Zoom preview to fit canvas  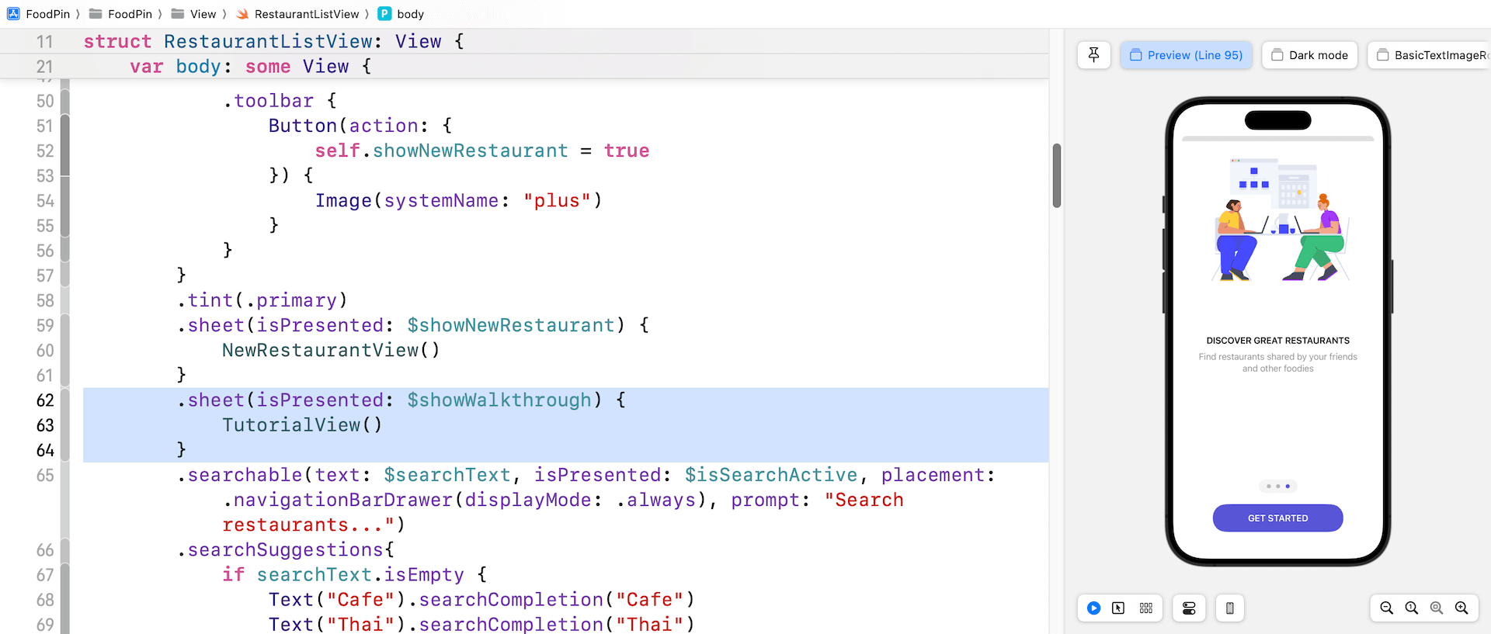click(1436, 608)
